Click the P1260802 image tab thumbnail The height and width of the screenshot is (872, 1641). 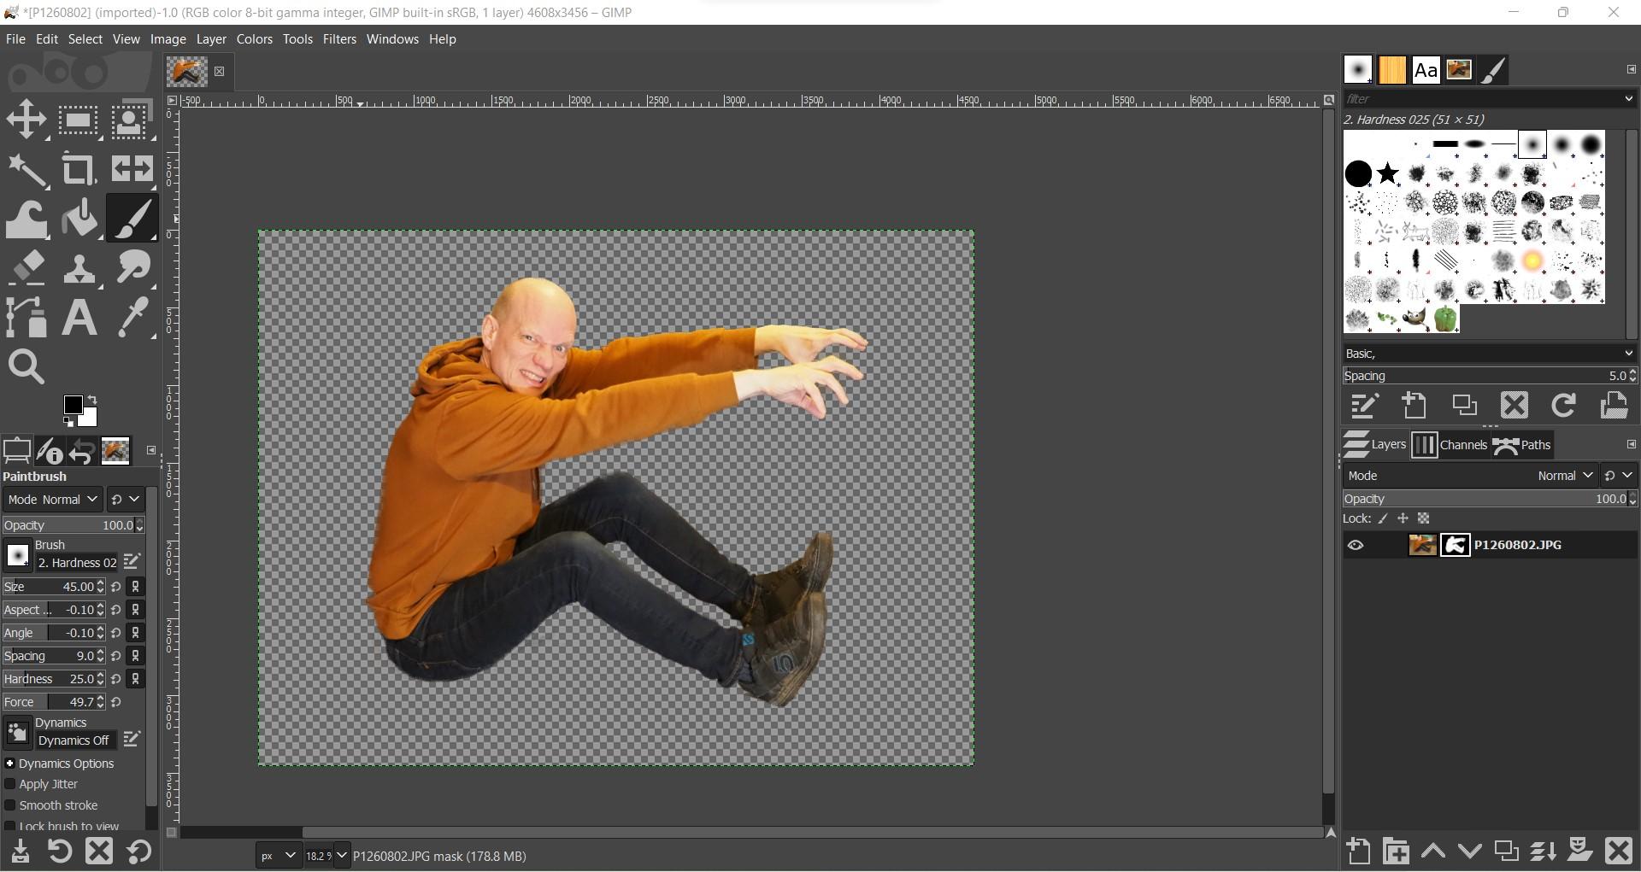click(x=186, y=72)
